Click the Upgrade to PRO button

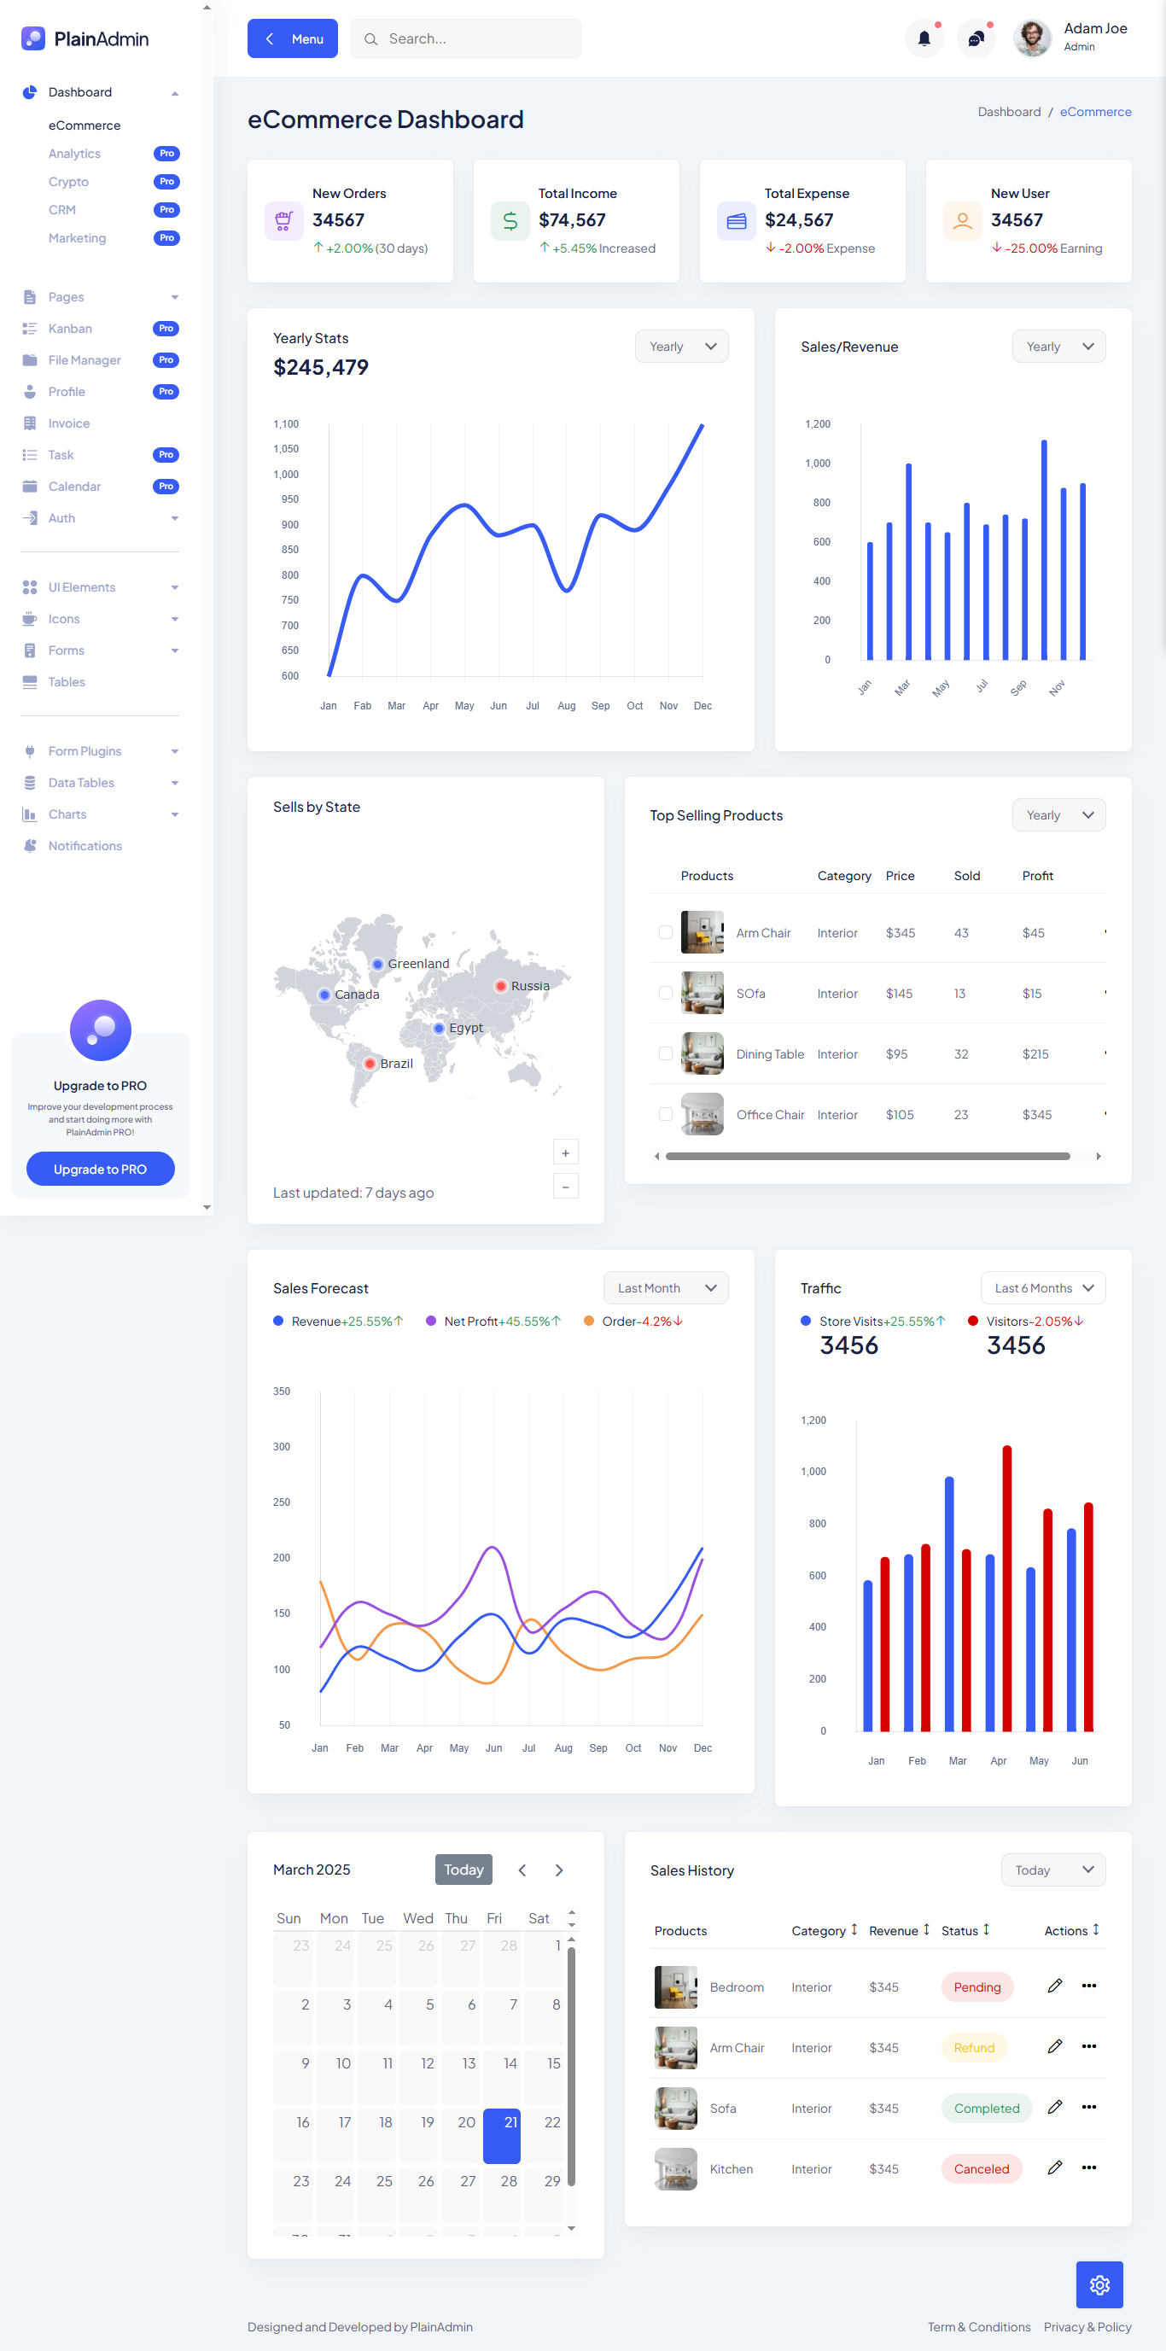(101, 1170)
